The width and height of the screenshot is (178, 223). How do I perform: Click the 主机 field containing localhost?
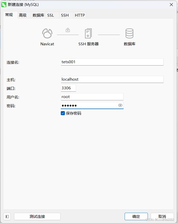click(112, 79)
